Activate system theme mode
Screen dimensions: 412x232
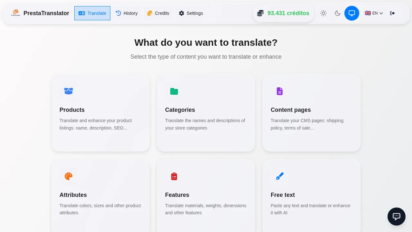coord(352,13)
